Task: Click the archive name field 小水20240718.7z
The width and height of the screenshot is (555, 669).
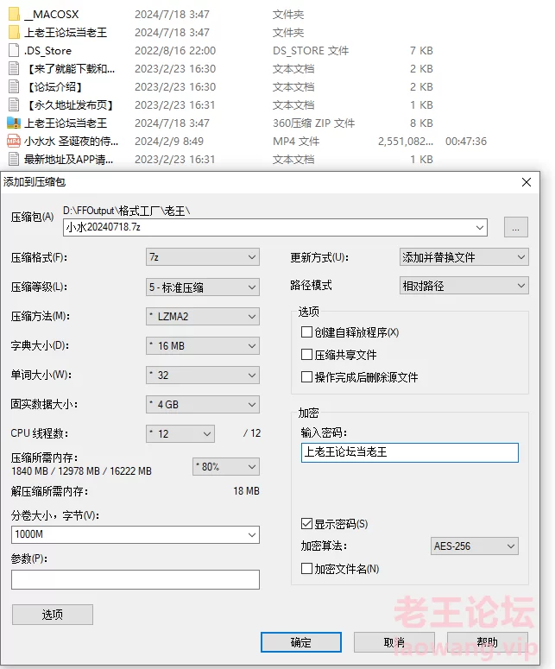Action: (x=275, y=227)
